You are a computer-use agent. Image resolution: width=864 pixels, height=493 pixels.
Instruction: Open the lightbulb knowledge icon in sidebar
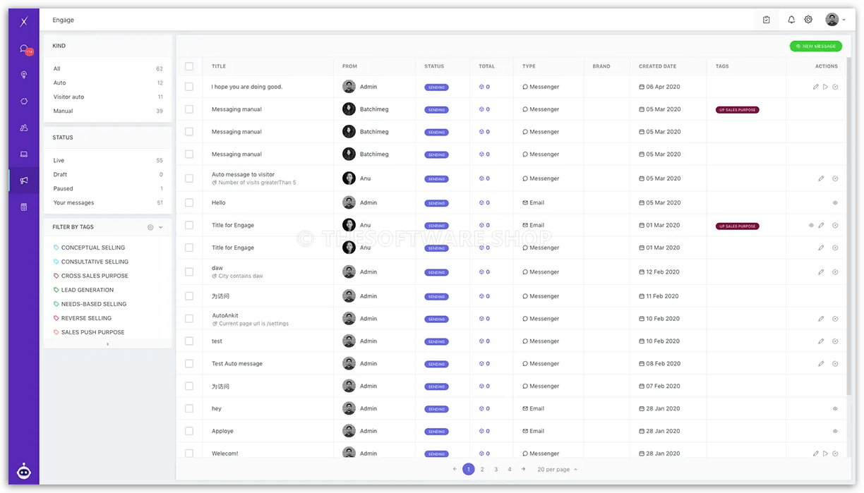click(24, 75)
